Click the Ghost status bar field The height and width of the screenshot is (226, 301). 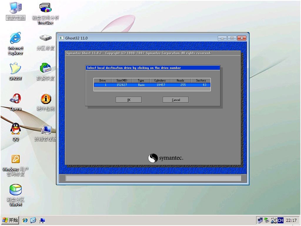point(153,178)
